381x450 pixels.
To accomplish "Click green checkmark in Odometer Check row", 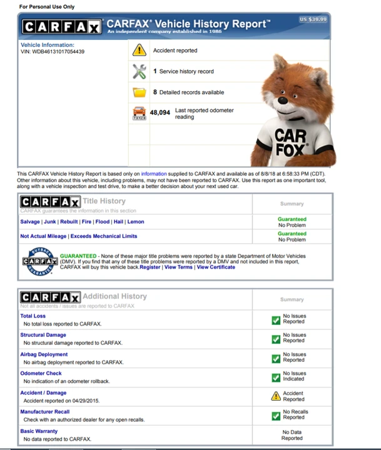I will click(x=276, y=377).
